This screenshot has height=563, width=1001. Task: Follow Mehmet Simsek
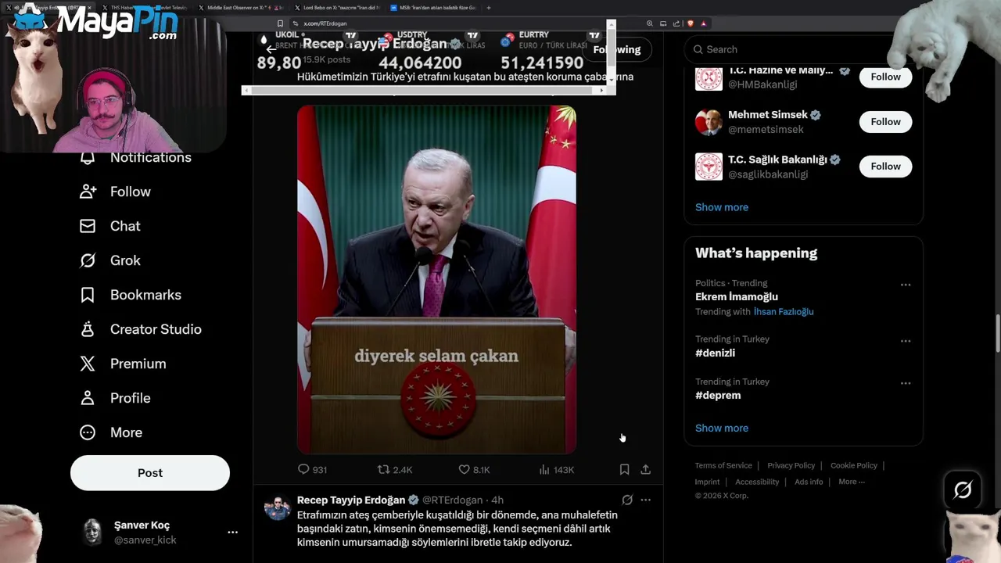pyautogui.click(x=885, y=121)
